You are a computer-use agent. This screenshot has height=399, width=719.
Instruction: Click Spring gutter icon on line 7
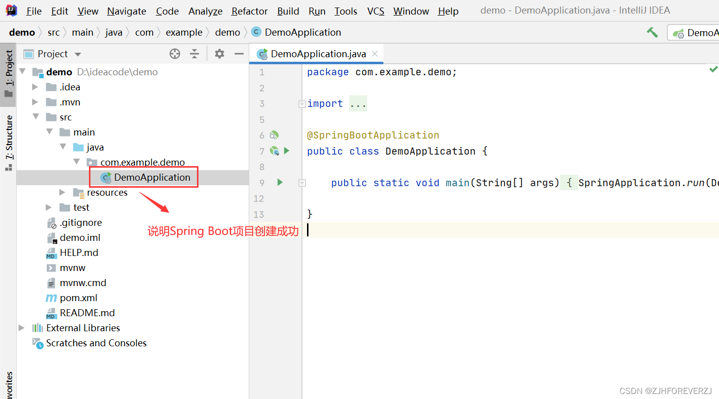pos(274,151)
